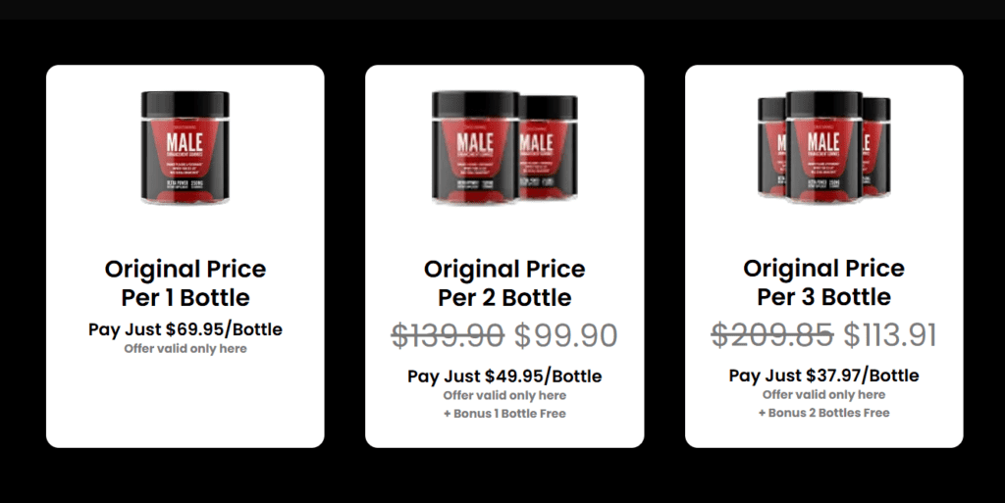Select the Original Price Per 3 Bottle heading
This screenshot has height=503, width=1005.
823,282
